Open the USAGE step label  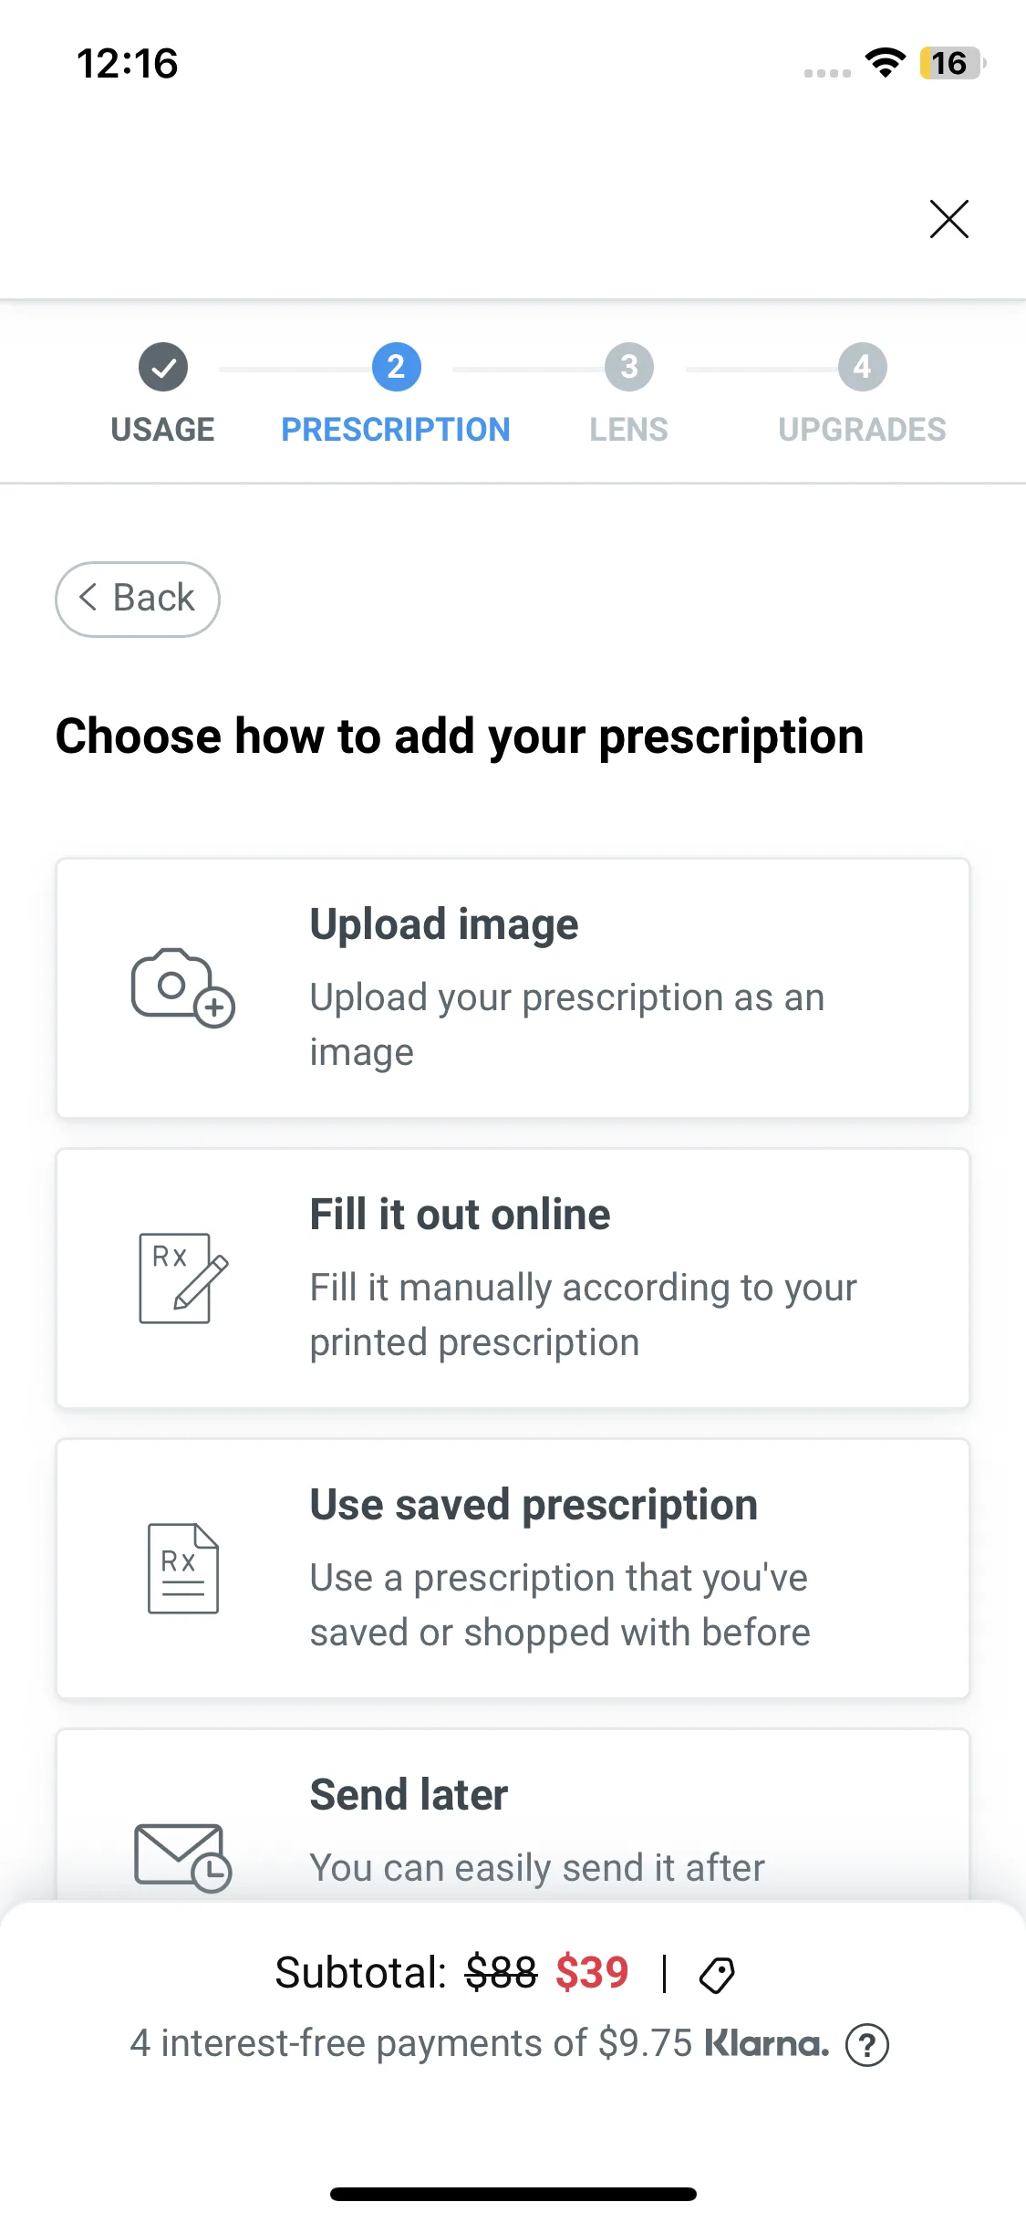point(163,429)
